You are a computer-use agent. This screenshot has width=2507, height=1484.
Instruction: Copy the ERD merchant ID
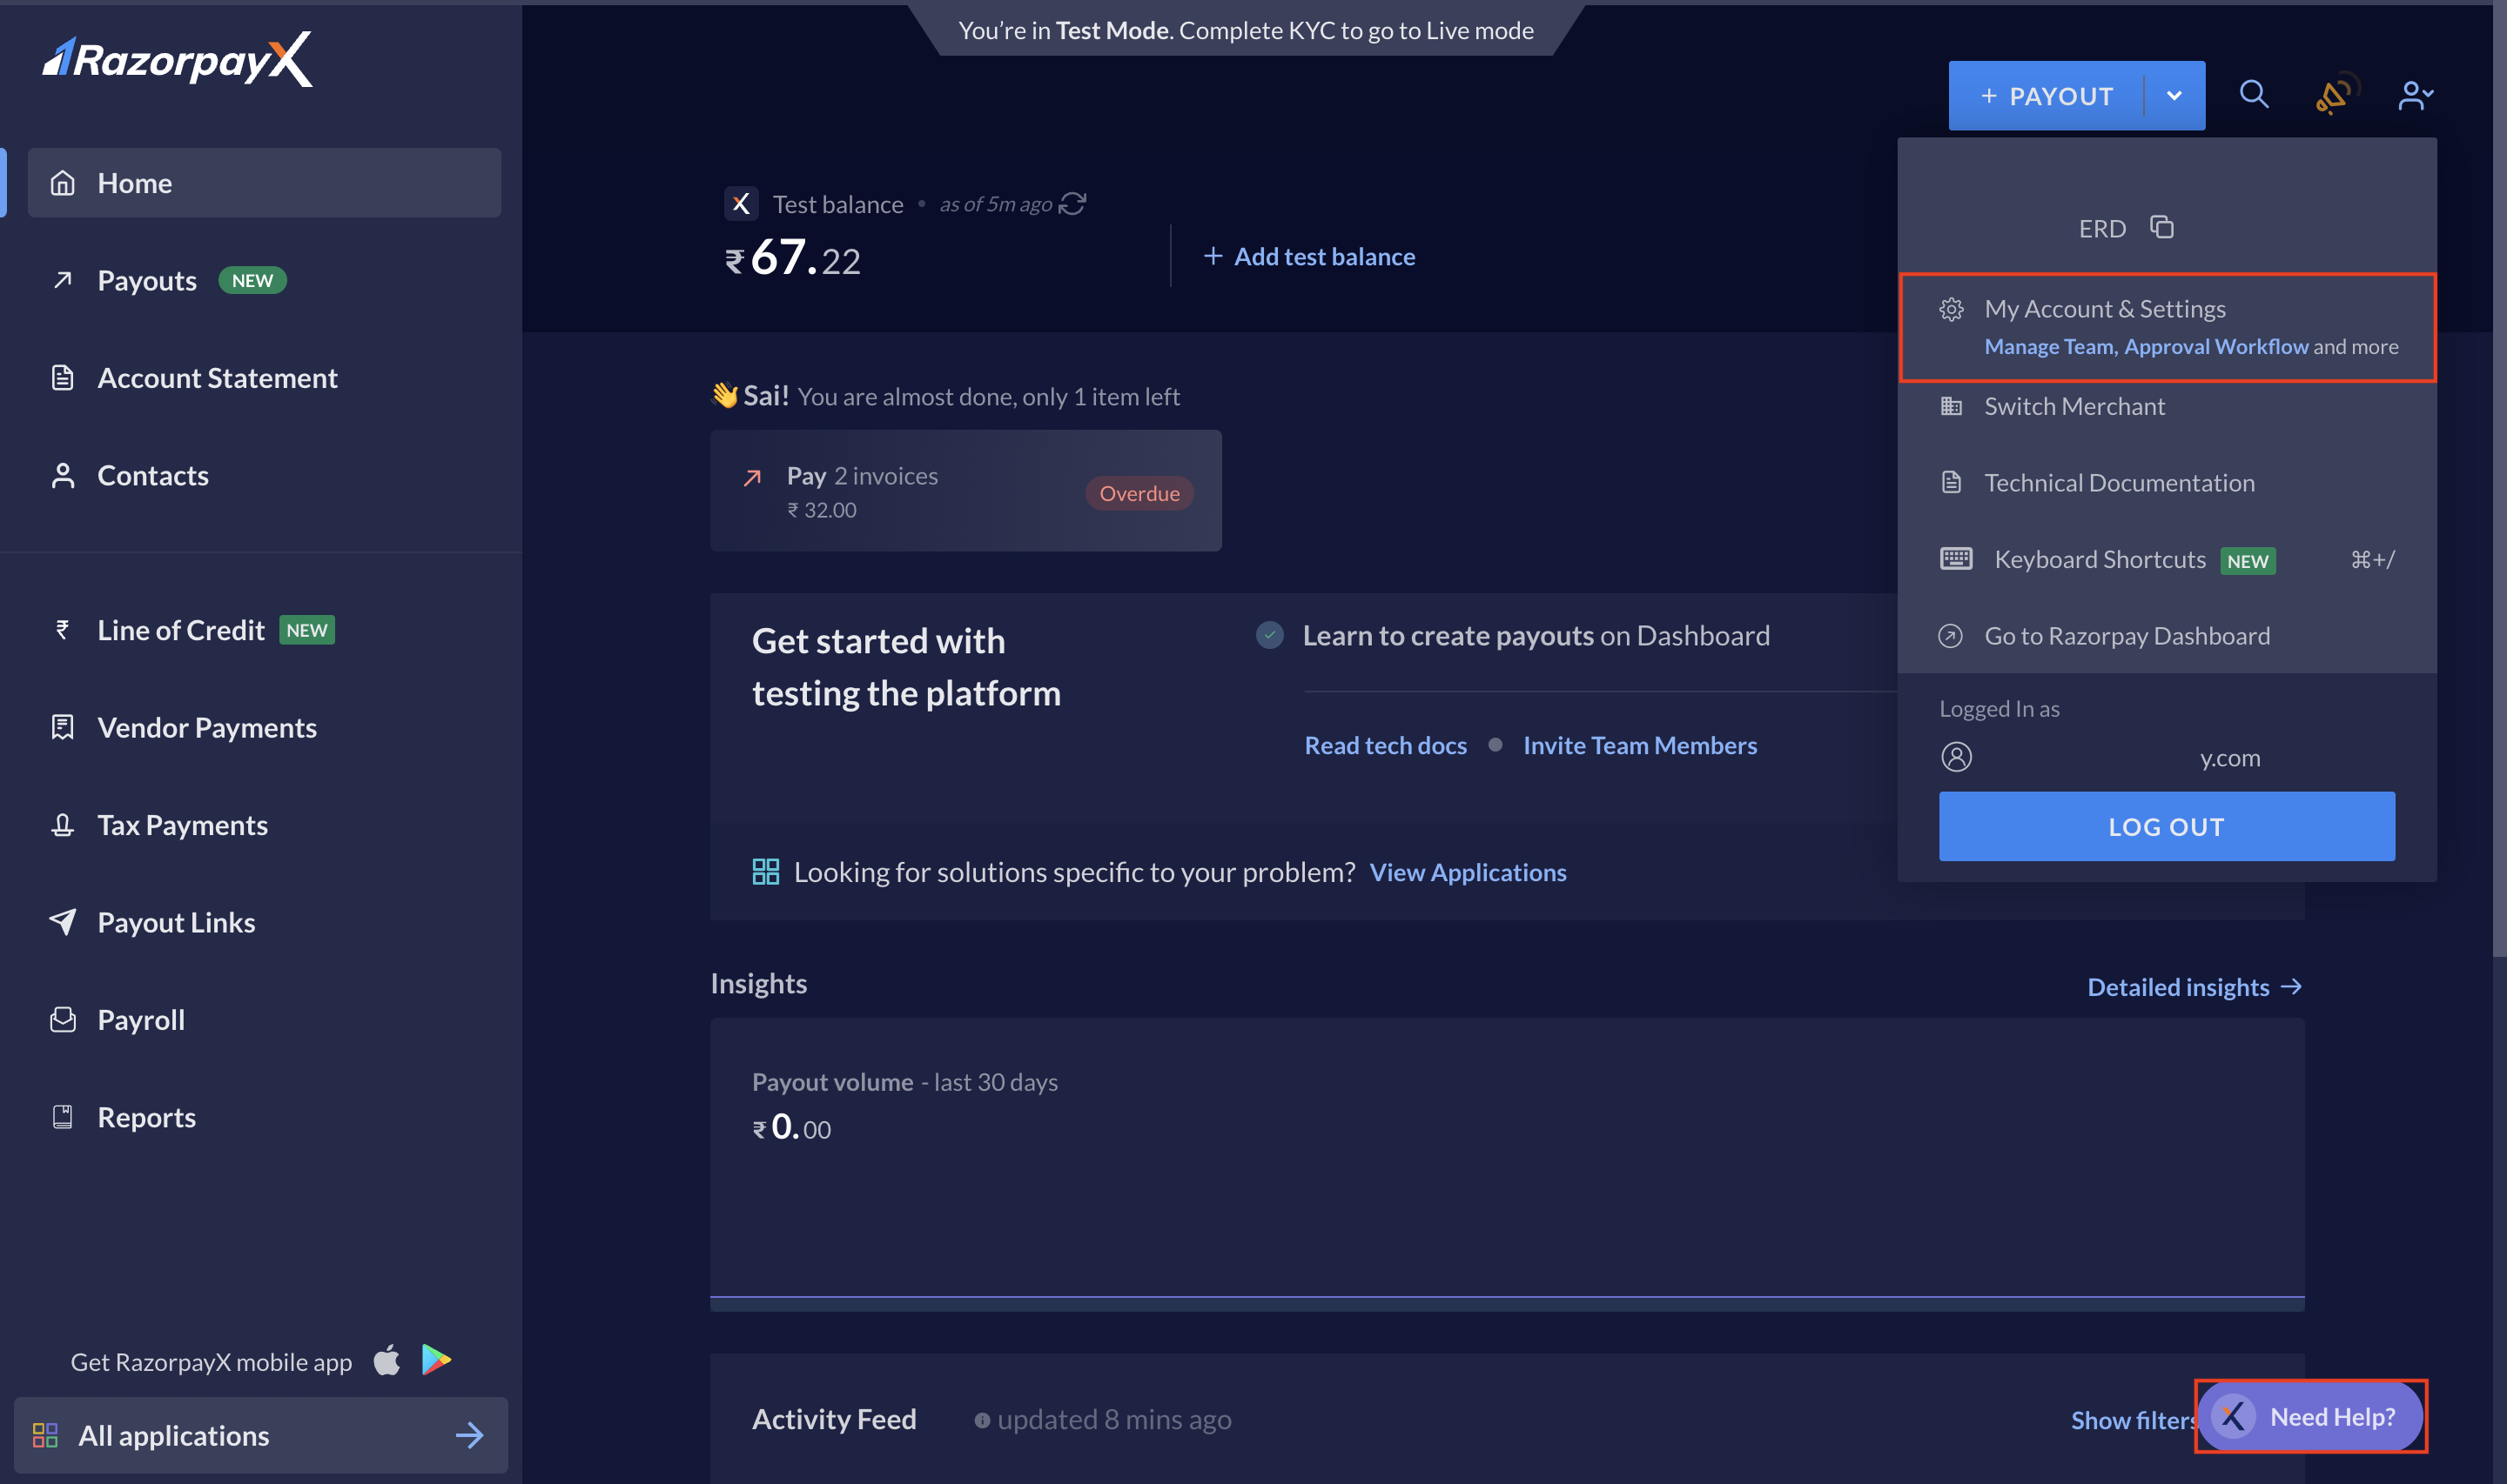(2162, 227)
